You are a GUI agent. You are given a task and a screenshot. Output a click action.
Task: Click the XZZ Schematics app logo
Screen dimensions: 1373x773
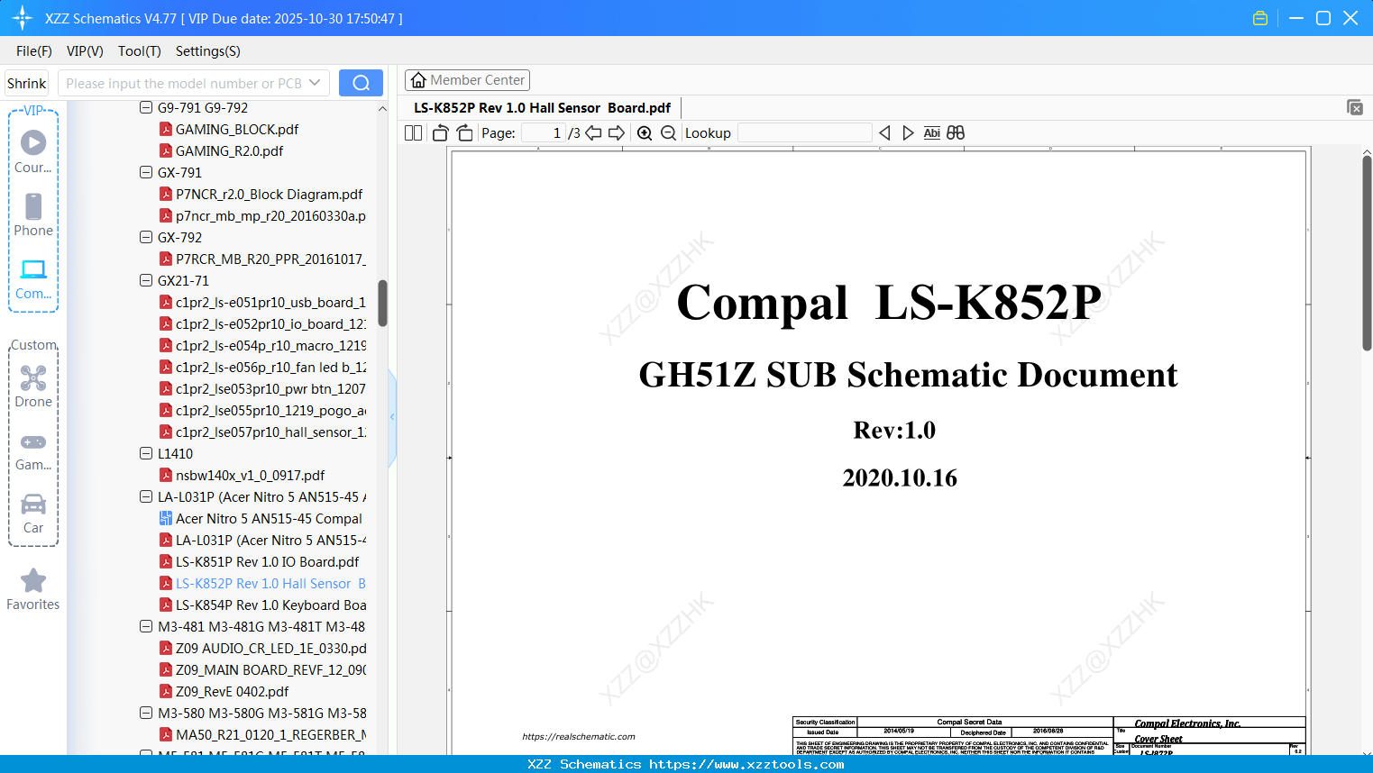coord(23,18)
